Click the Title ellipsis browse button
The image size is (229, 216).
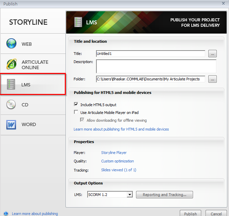[x=212, y=54]
